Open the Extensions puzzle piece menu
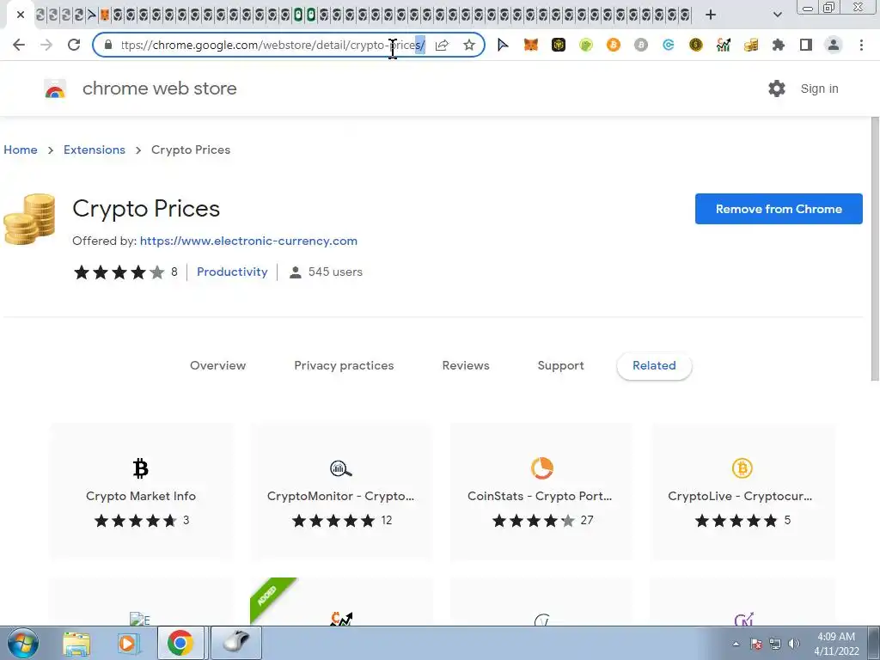The height and width of the screenshot is (660, 880). point(778,45)
